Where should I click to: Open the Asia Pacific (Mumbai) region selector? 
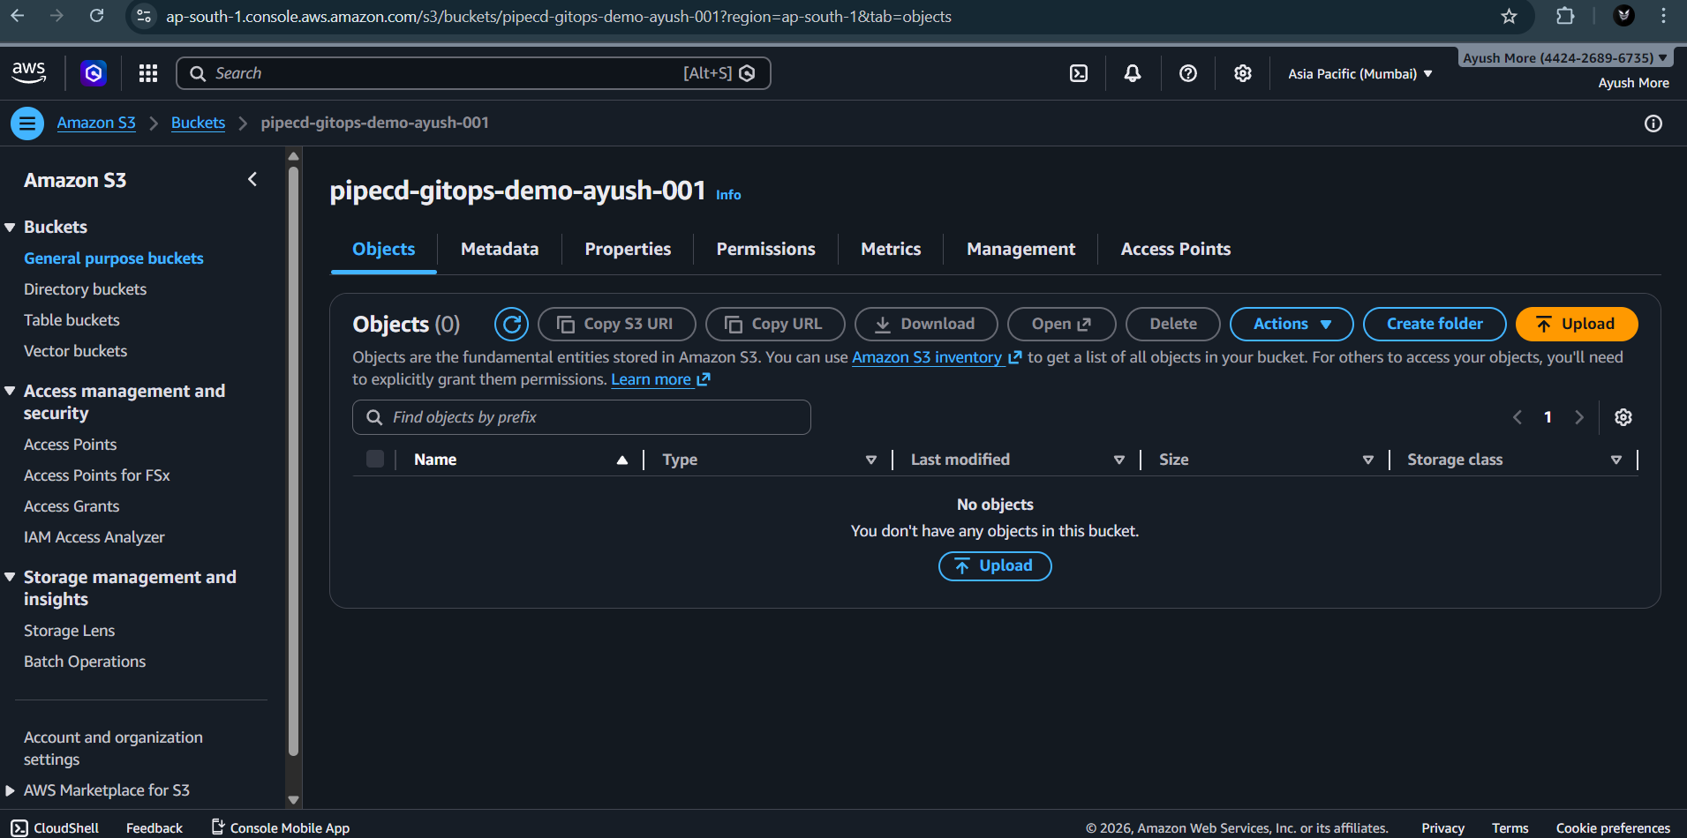(x=1358, y=73)
